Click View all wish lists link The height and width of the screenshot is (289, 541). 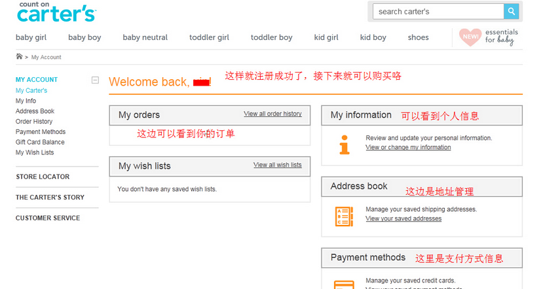click(x=278, y=165)
